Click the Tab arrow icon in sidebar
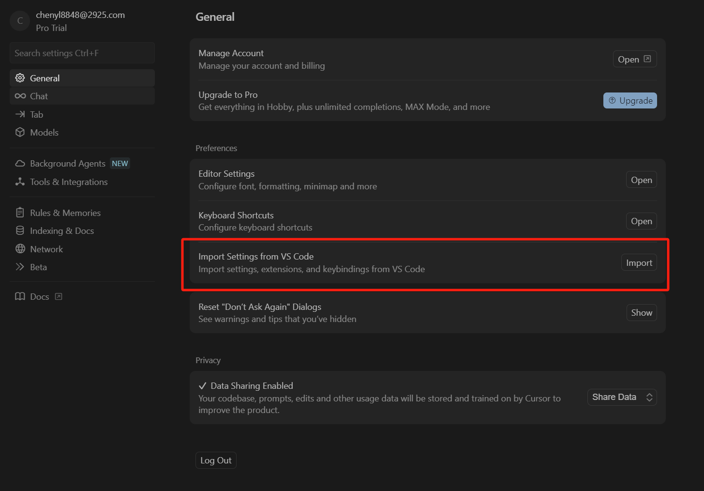Screen dimensions: 704x491 click(x=20, y=114)
